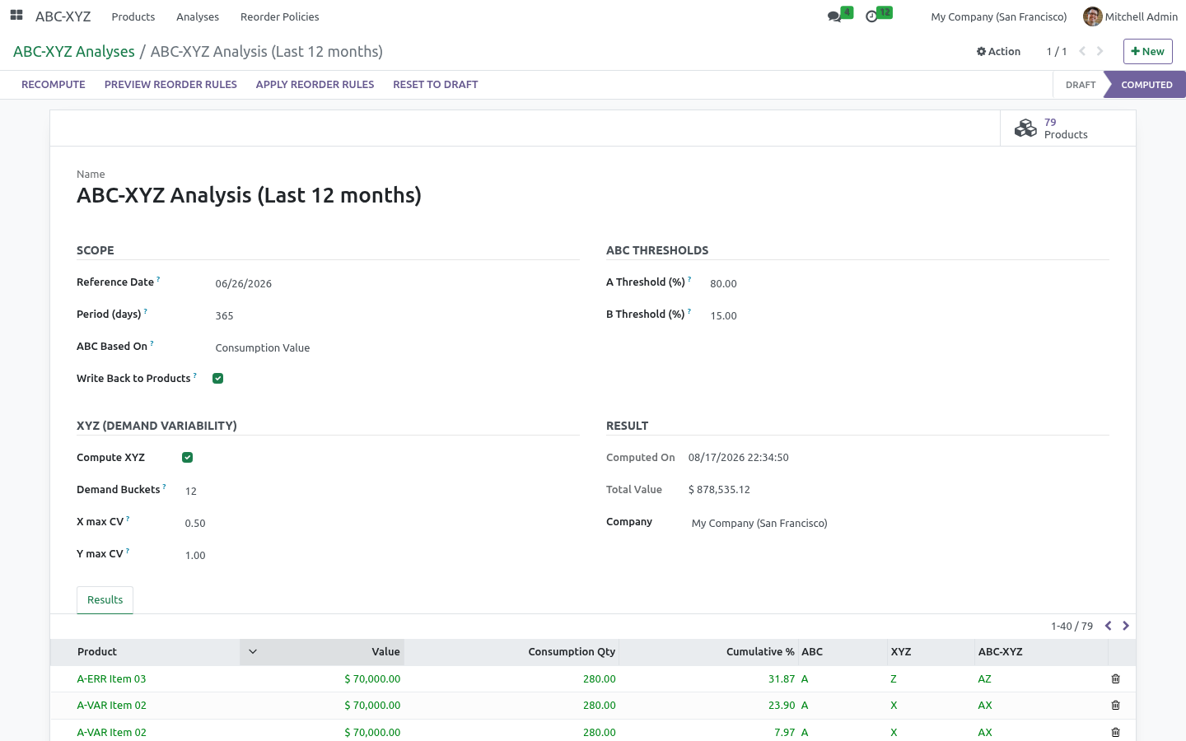The width and height of the screenshot is (1186, 741).
Task: Click RESET TO DRAFT
Action: point(436,85)
